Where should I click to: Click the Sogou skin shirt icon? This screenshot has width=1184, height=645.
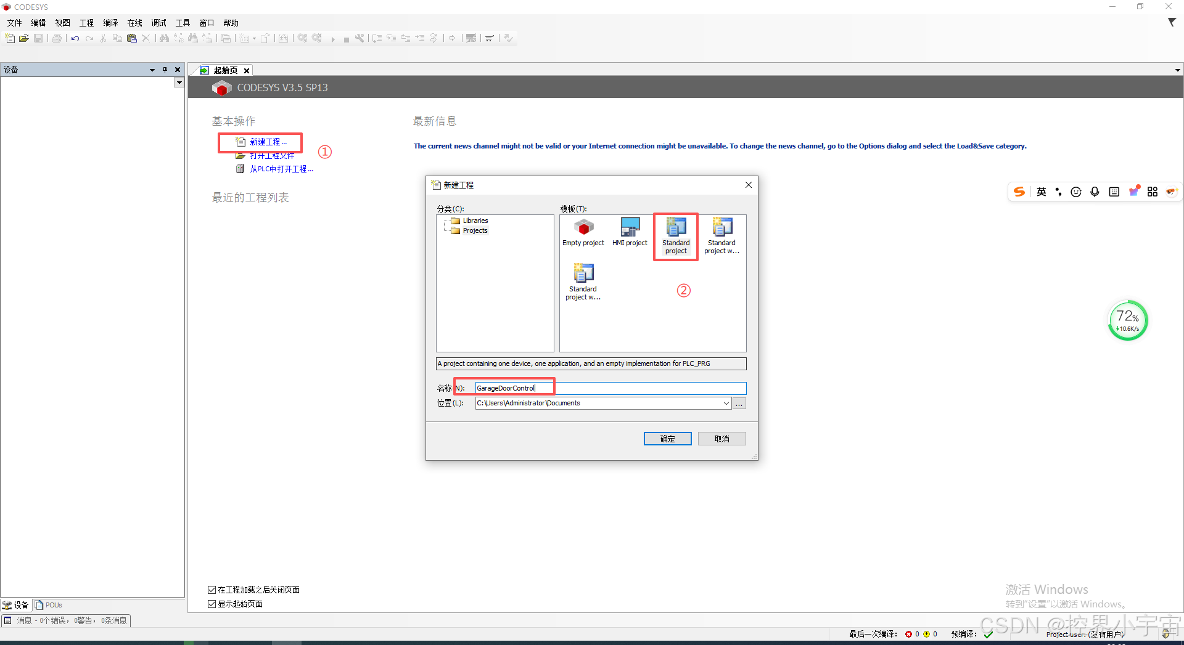[x=1133, y=191]
